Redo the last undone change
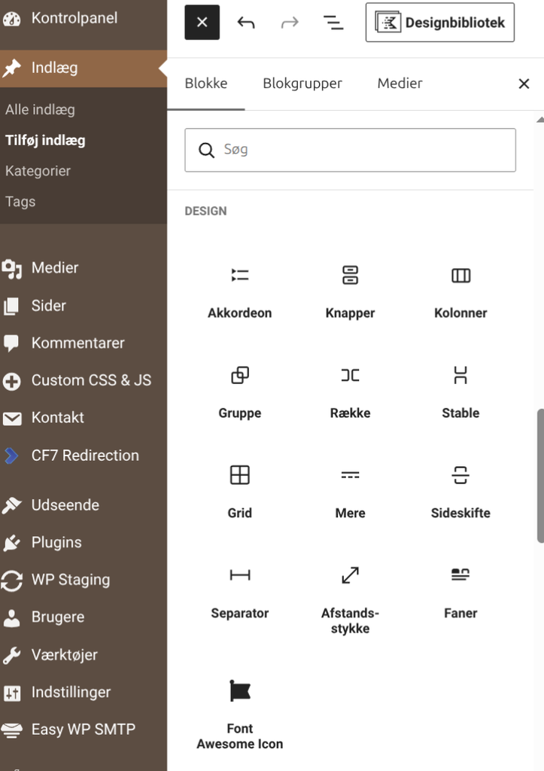The height and width of the screenshot is (771, 544). pyautogui.click(x=290, y=22)
